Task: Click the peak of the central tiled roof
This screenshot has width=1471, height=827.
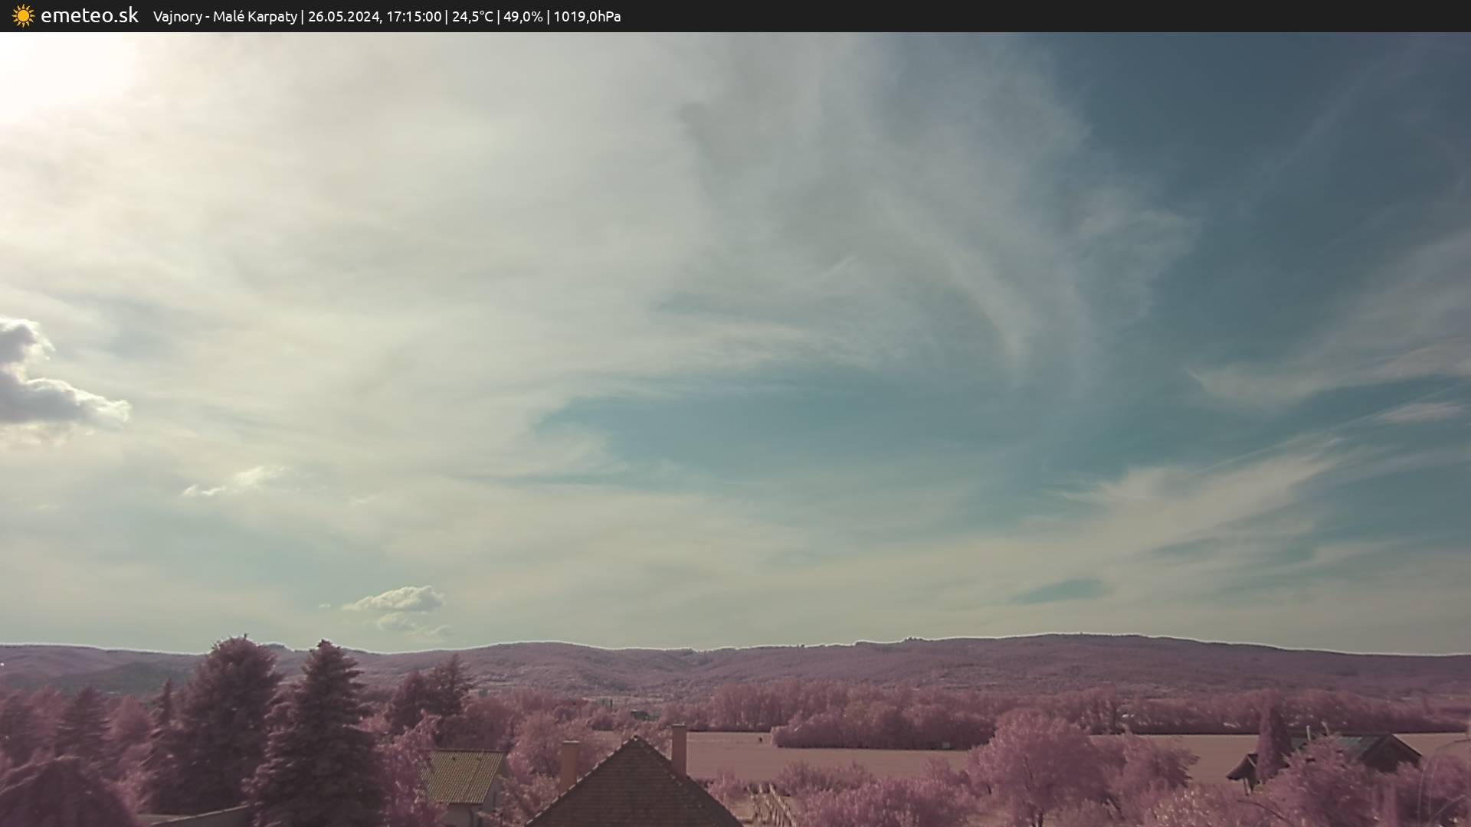Action: pyautogui.click(x=634, y=741)
